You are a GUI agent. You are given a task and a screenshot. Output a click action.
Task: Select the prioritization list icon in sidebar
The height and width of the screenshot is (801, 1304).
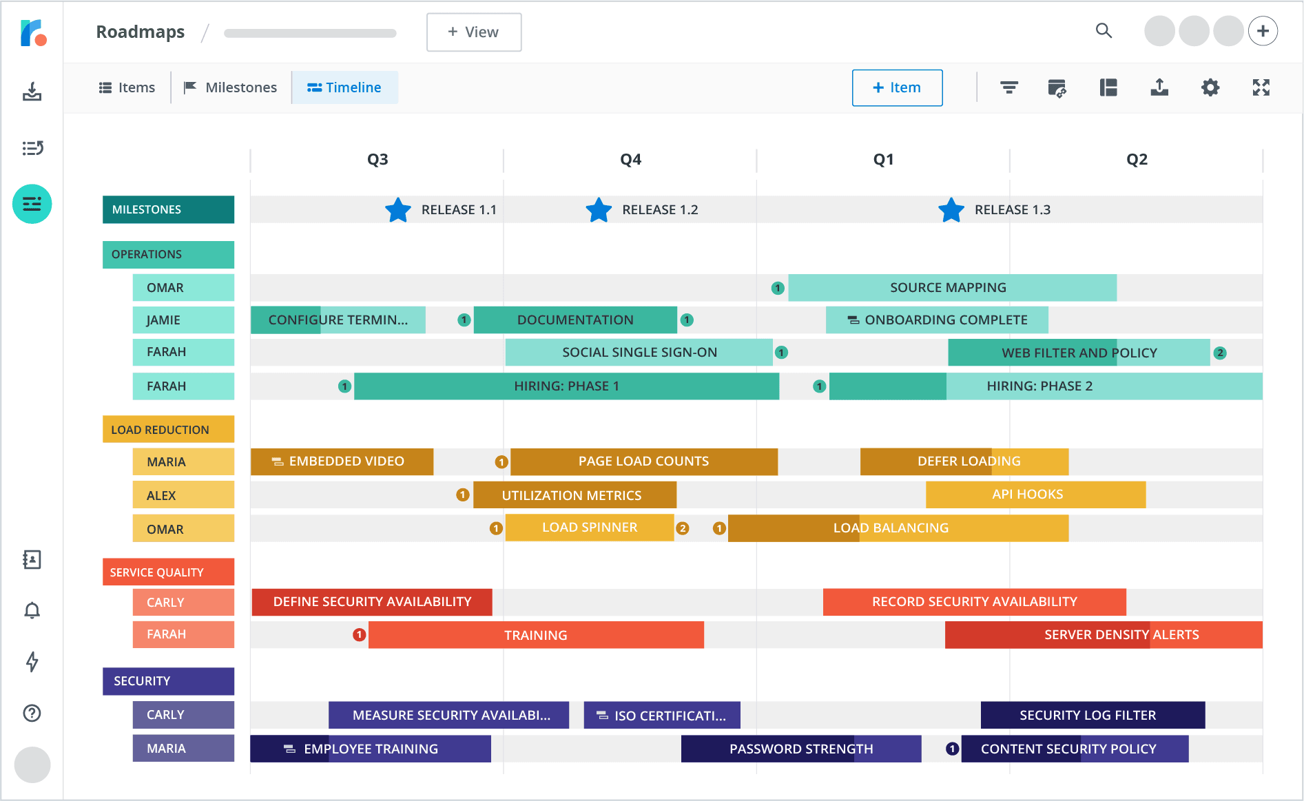tap(32, 148)
